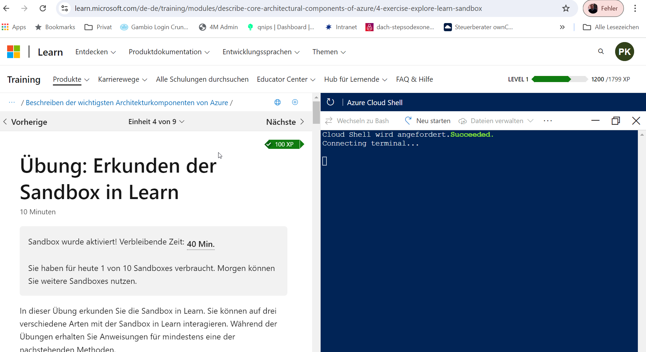Close the Cloud Shell panel
The width and height of the screenshot is (646, 352).
[x=636, y=121]
